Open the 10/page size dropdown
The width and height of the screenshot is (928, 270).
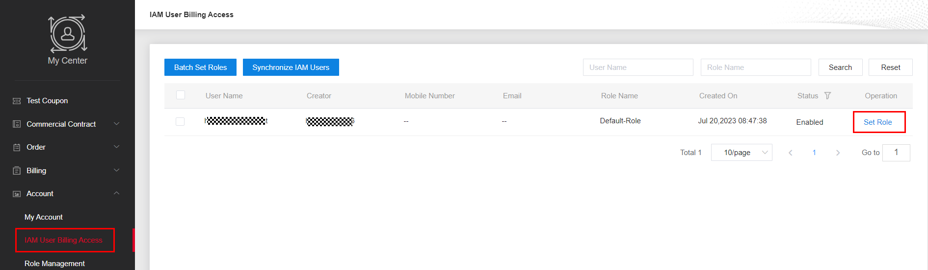(x=742, y=153)
